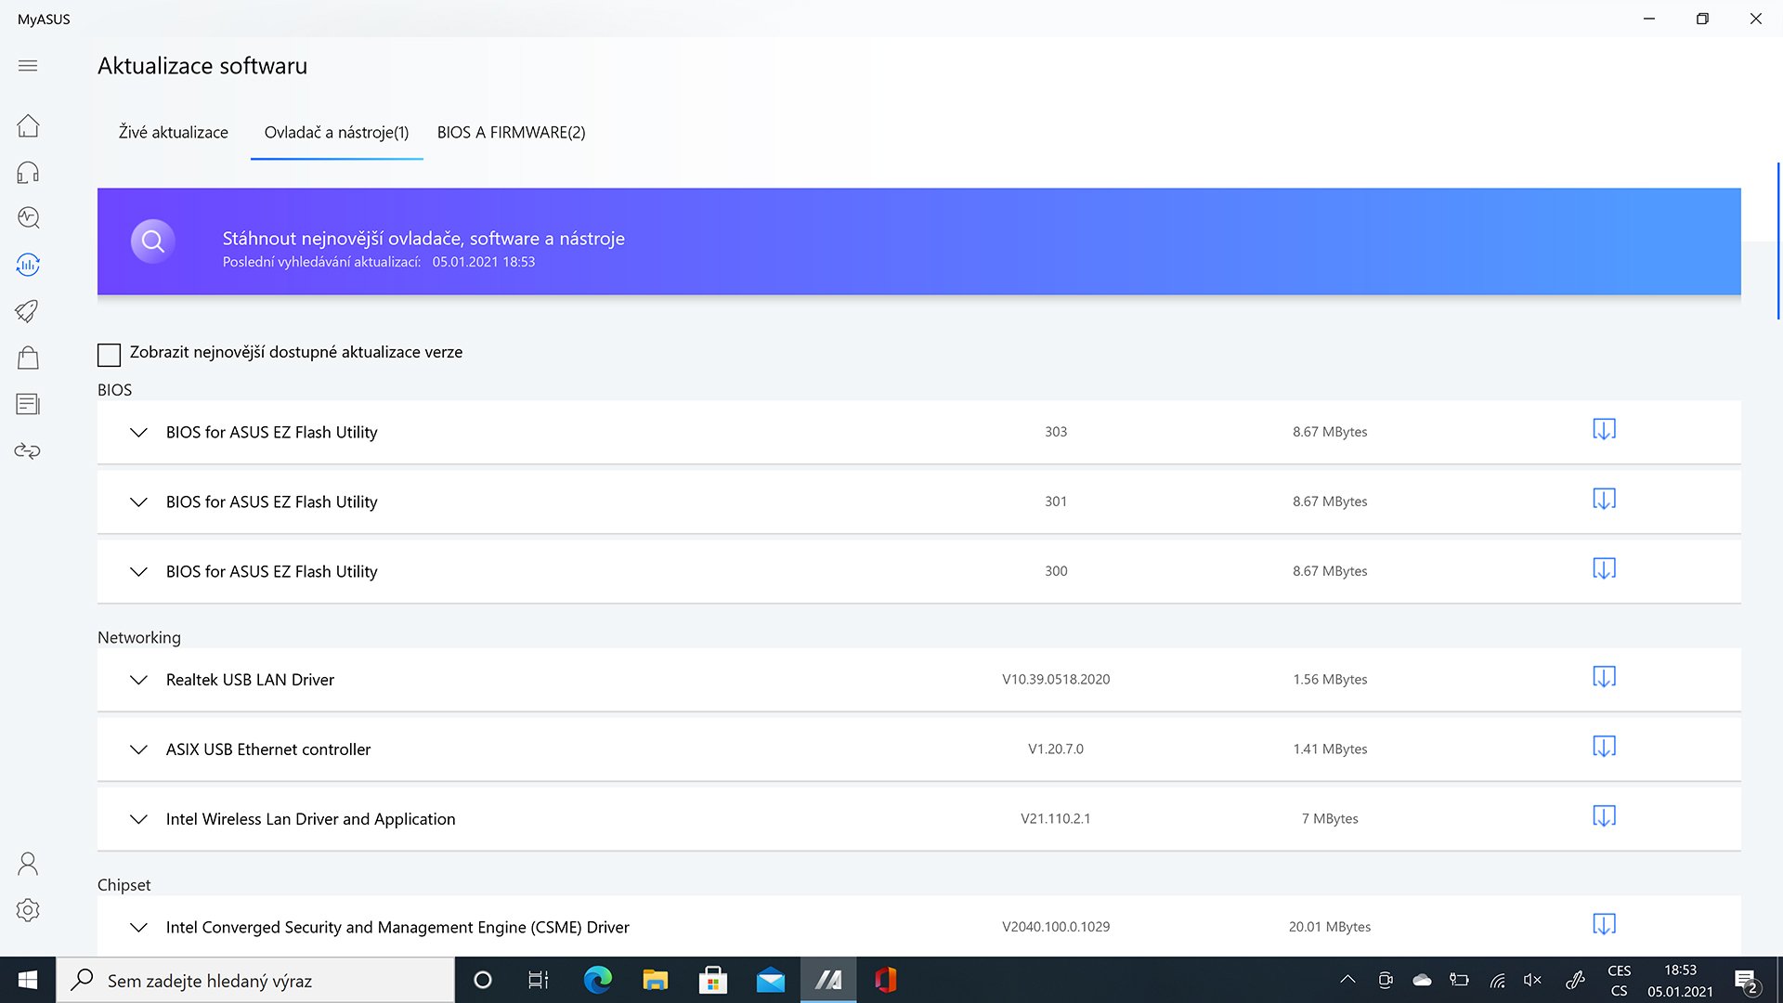This screenshot has height=1003, width=1783.
Task: Click Networking section heading
Action: (139, 638)
